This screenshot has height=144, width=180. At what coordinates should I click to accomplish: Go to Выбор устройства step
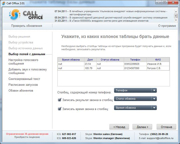click(x=21, y=42)
